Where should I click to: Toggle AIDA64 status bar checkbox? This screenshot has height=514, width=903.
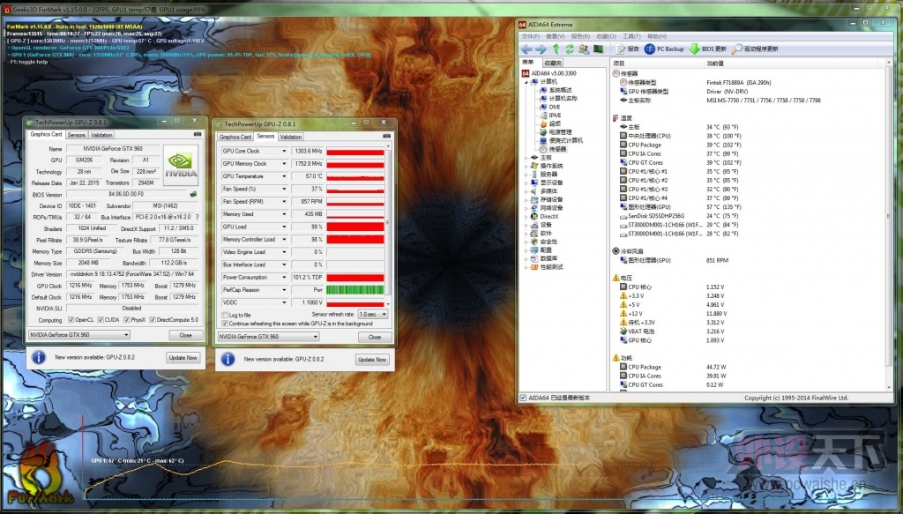523,398
